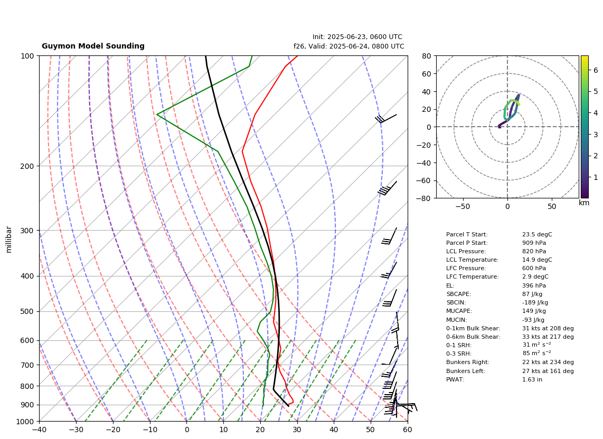This screenshot has height=439, width=603.
Task: Click the "Parcel T Start:" label
Action: click(x=467, y=234)
